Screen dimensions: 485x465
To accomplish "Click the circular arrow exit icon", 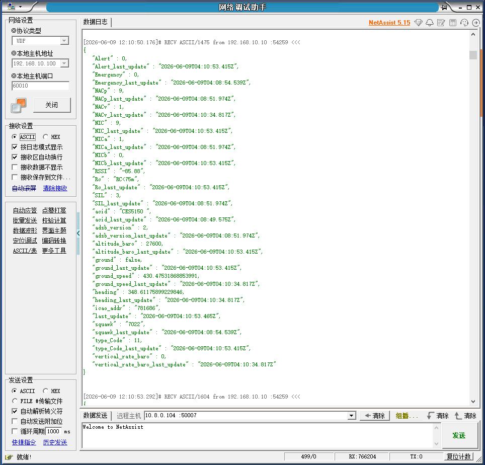I will [476, 23].
